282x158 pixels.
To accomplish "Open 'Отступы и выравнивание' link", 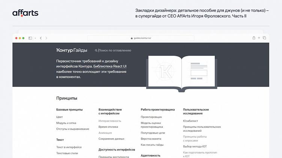I will tap(72, 129).
